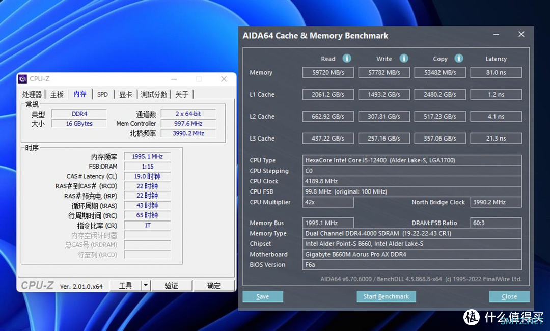
Task: Expand the 工具 dropdown arrow in CPU-Z
Action: [146, 286]
